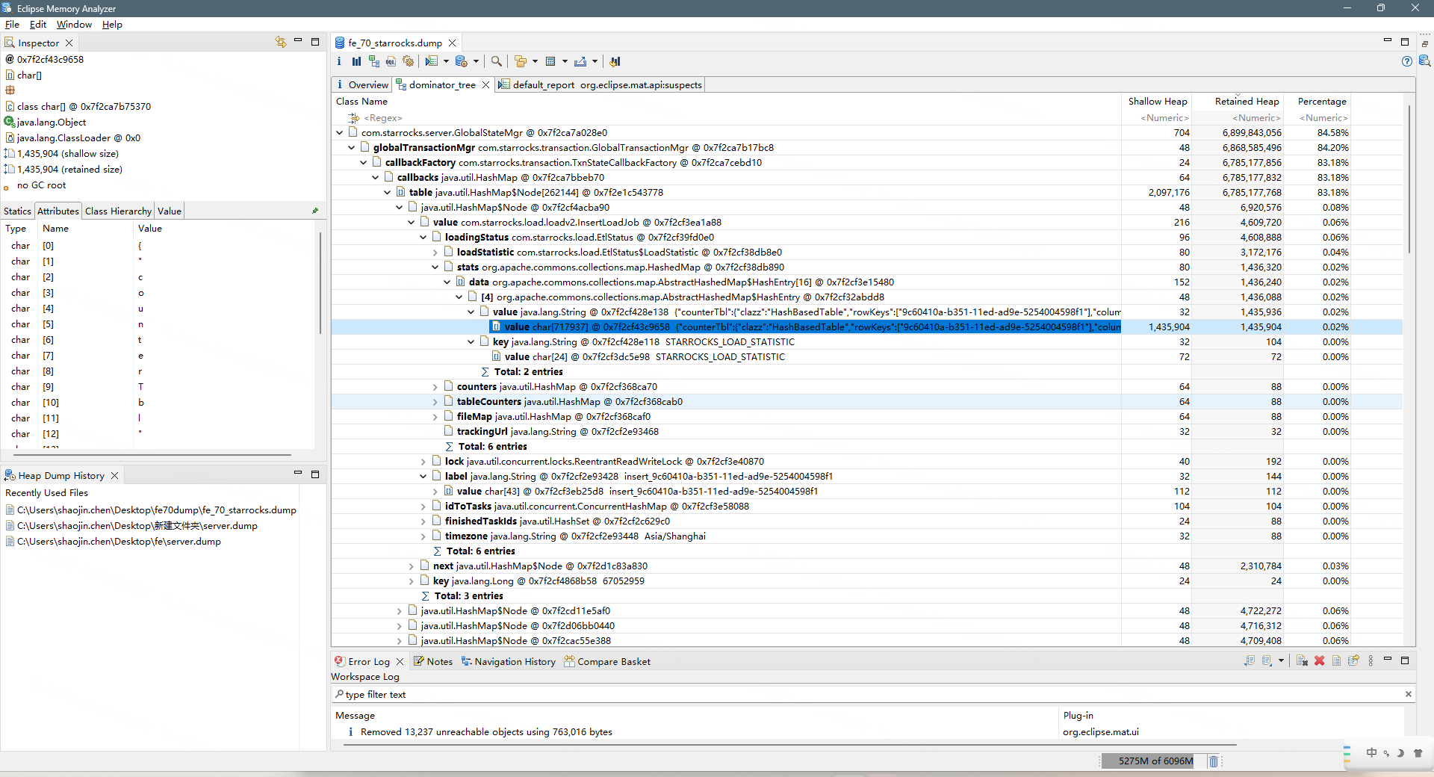Click the Overview info toolbar icon
Screen dimensions: 1434x777
pos(339,61)
